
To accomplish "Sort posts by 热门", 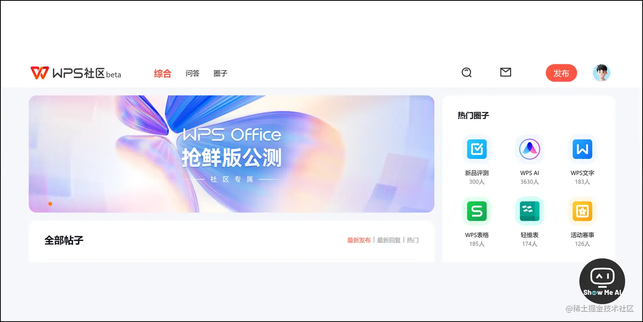I will pyautogui.click(x=413, y=240).
